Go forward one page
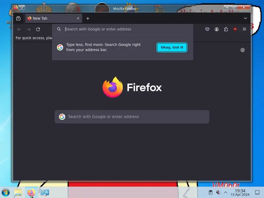Image resolution: width=264 pixels, height=198 pixels. click(29, 29)
